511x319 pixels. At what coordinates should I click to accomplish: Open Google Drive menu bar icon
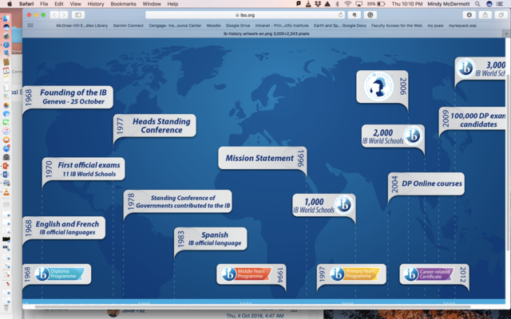coord(327,4)
